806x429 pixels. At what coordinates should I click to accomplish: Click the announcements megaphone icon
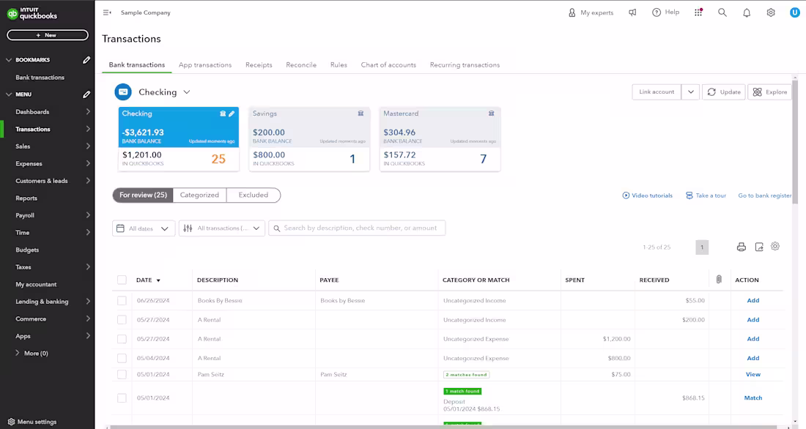click(x=632, y=12)
